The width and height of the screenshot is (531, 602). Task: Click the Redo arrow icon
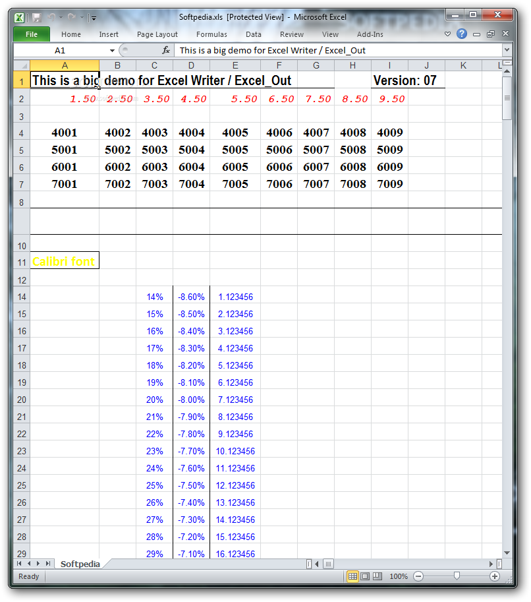coord(71,17)
